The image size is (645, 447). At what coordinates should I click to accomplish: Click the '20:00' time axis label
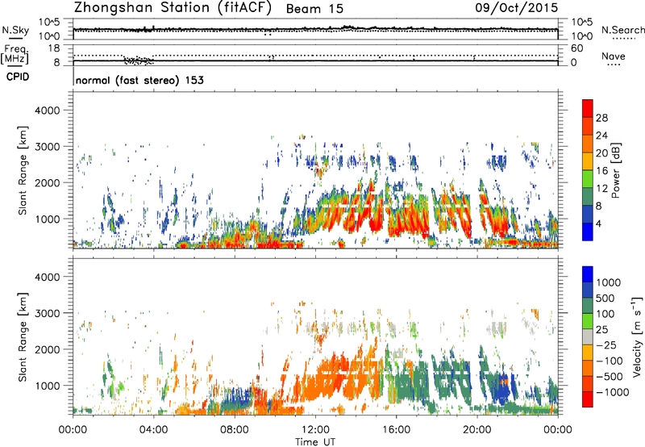[476, 430]
